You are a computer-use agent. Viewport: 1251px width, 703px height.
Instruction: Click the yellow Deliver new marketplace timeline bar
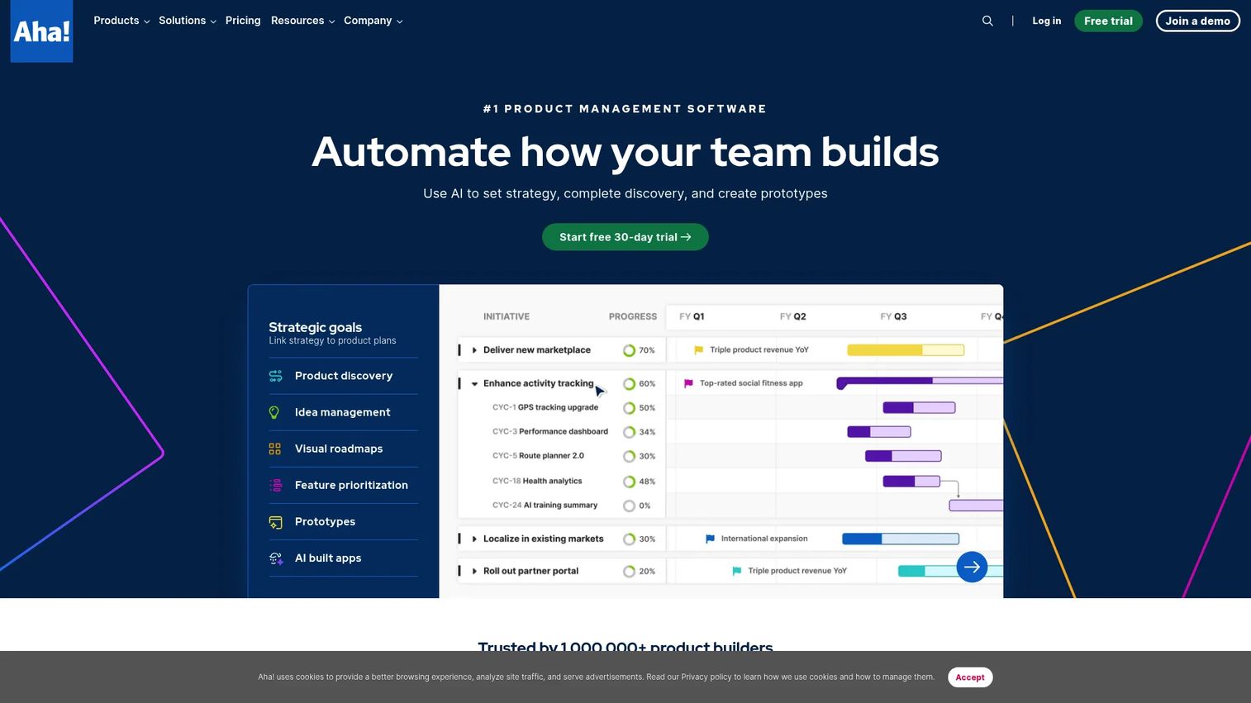tap(906, 350)
